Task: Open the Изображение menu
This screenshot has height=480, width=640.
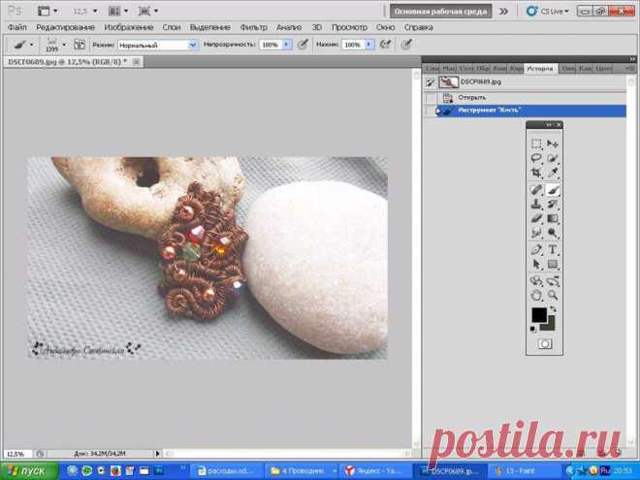Action: [x=129, y=27]
